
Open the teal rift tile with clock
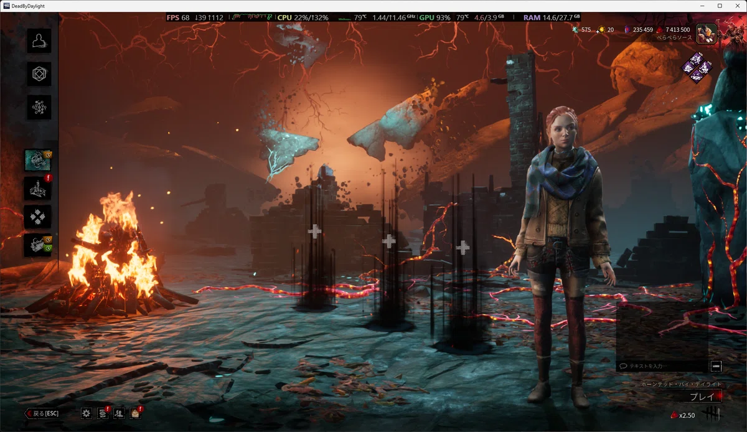coord(37,160)
